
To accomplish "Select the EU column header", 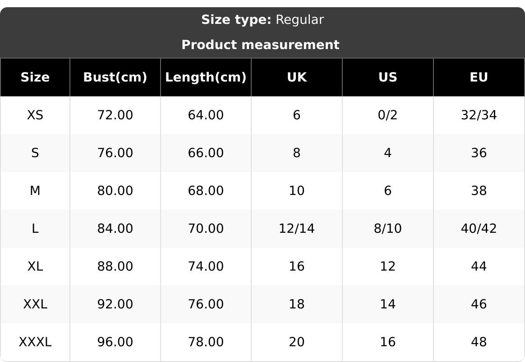I will pyautogui.click(x=479, y=77).
